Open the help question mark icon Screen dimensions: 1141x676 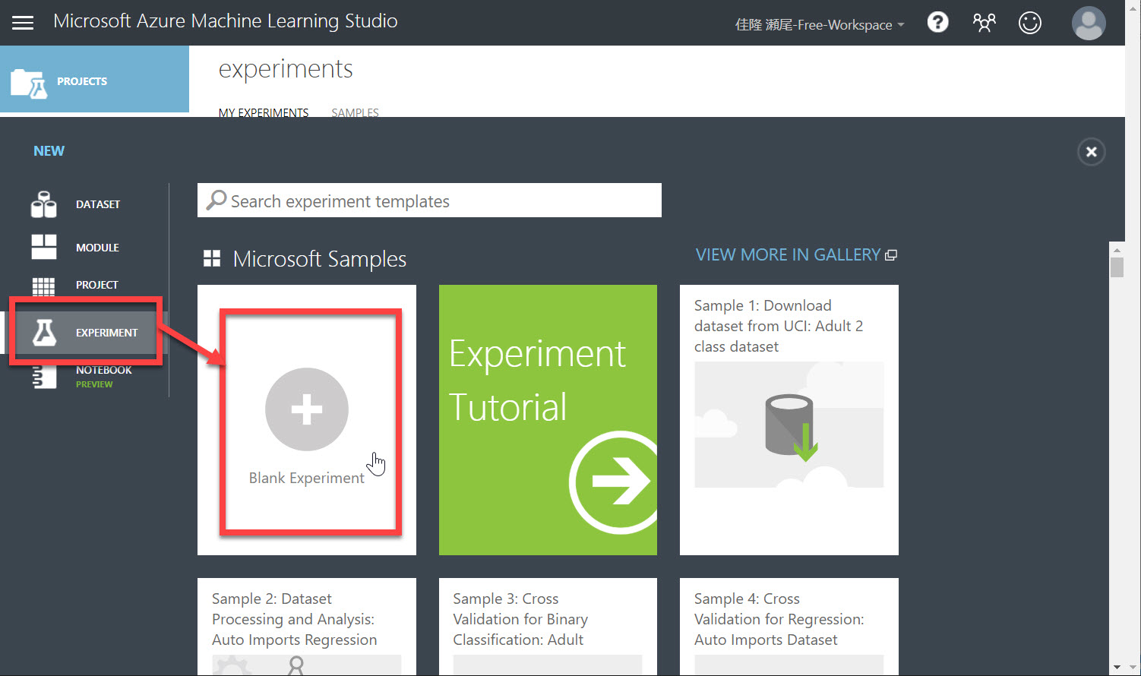click(938, 23)
